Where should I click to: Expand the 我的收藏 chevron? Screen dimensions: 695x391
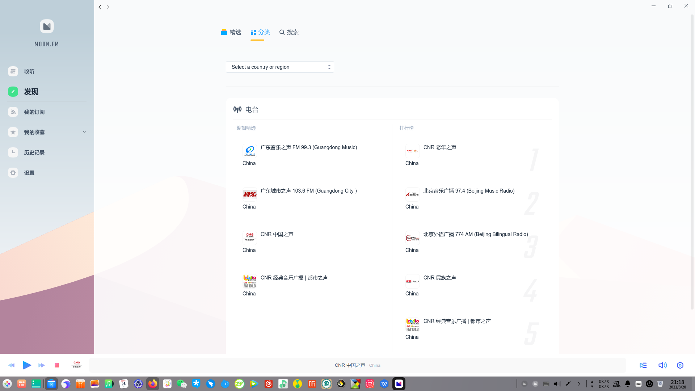(x=84, y=132)
